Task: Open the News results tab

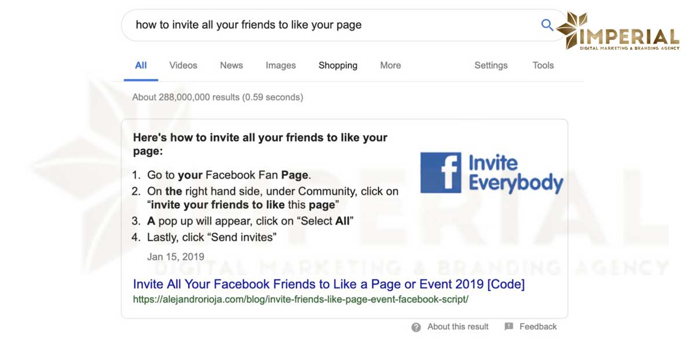Action: click(231, 65)
